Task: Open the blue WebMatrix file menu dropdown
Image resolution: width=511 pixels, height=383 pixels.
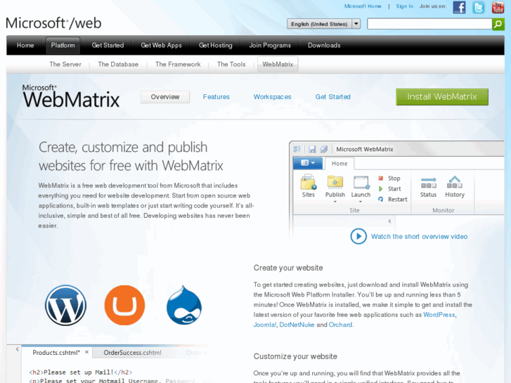Action: 308,162
